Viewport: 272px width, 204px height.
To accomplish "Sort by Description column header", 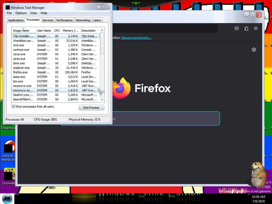I will click(90, 30).
